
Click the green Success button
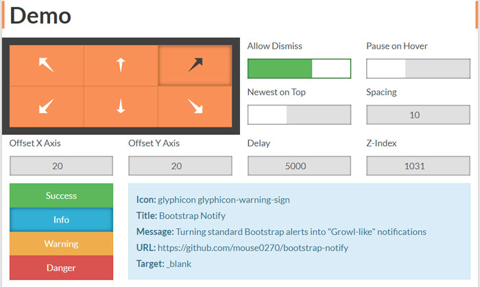[61, 196]
